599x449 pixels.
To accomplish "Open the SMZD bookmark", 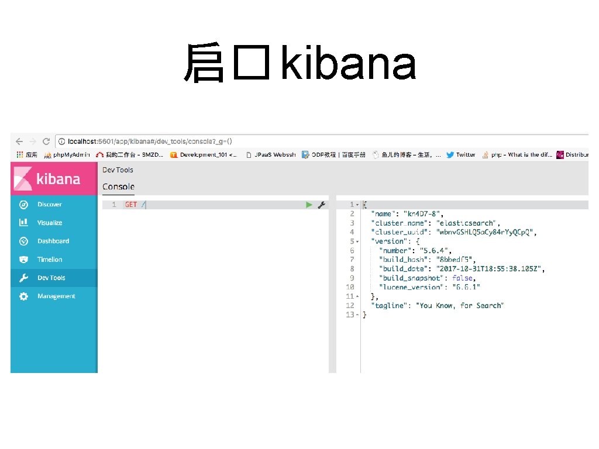I will (x=129, y=154).
